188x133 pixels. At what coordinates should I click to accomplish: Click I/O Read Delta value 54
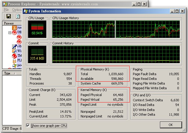click(177, 105)
